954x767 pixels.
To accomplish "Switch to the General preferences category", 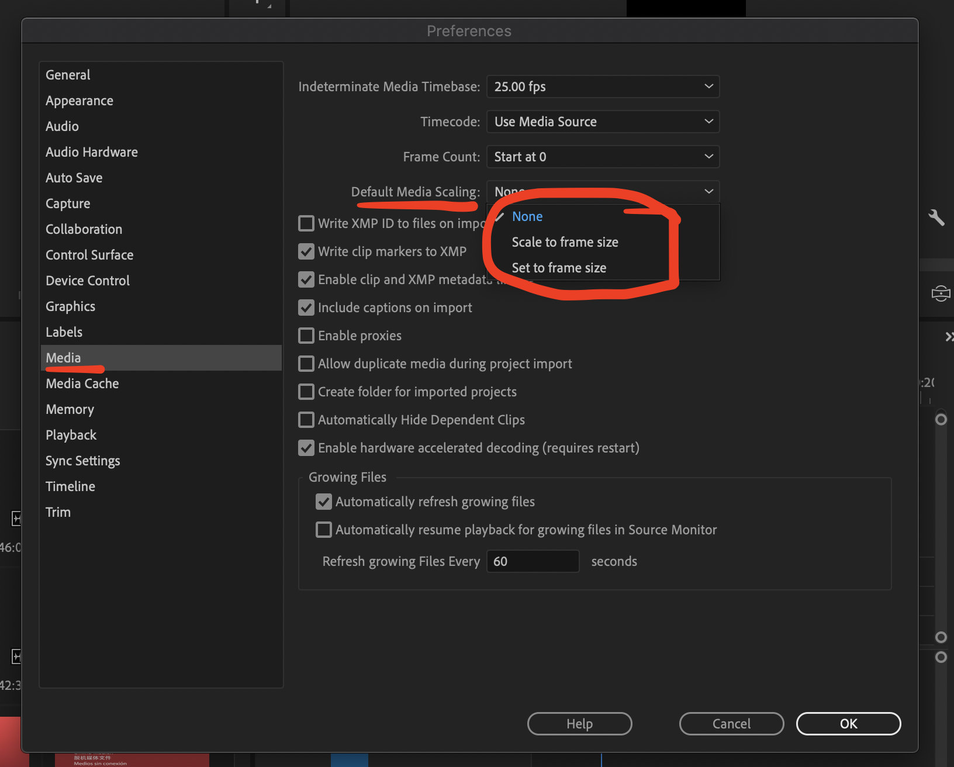I will tap(68, 74).
